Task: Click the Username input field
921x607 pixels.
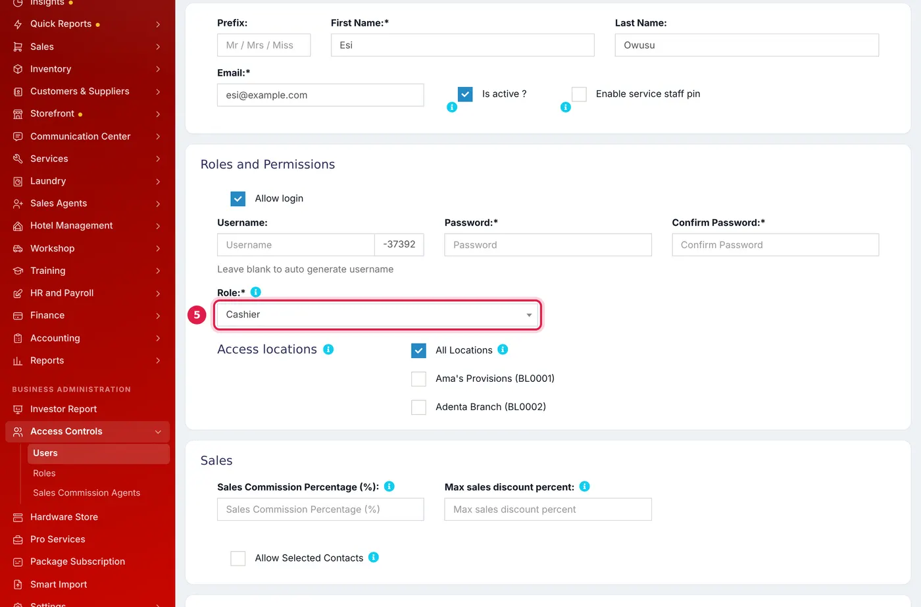Action: click(296, 245)
